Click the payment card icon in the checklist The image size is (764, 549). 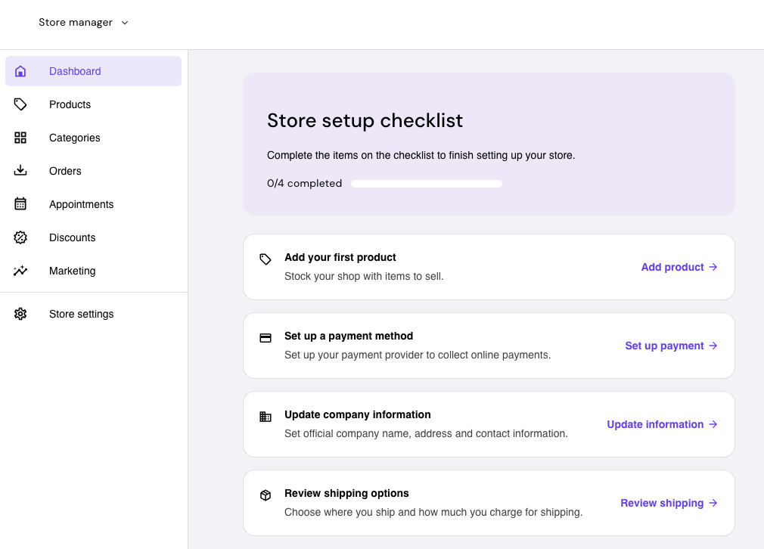(265, 337)
